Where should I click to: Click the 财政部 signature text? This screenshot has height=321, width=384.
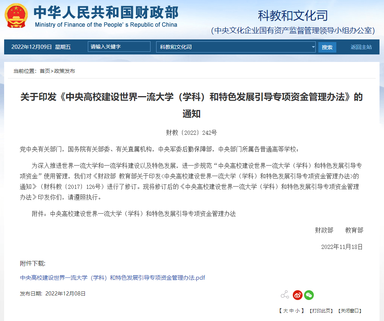click(x=324, y=230)
